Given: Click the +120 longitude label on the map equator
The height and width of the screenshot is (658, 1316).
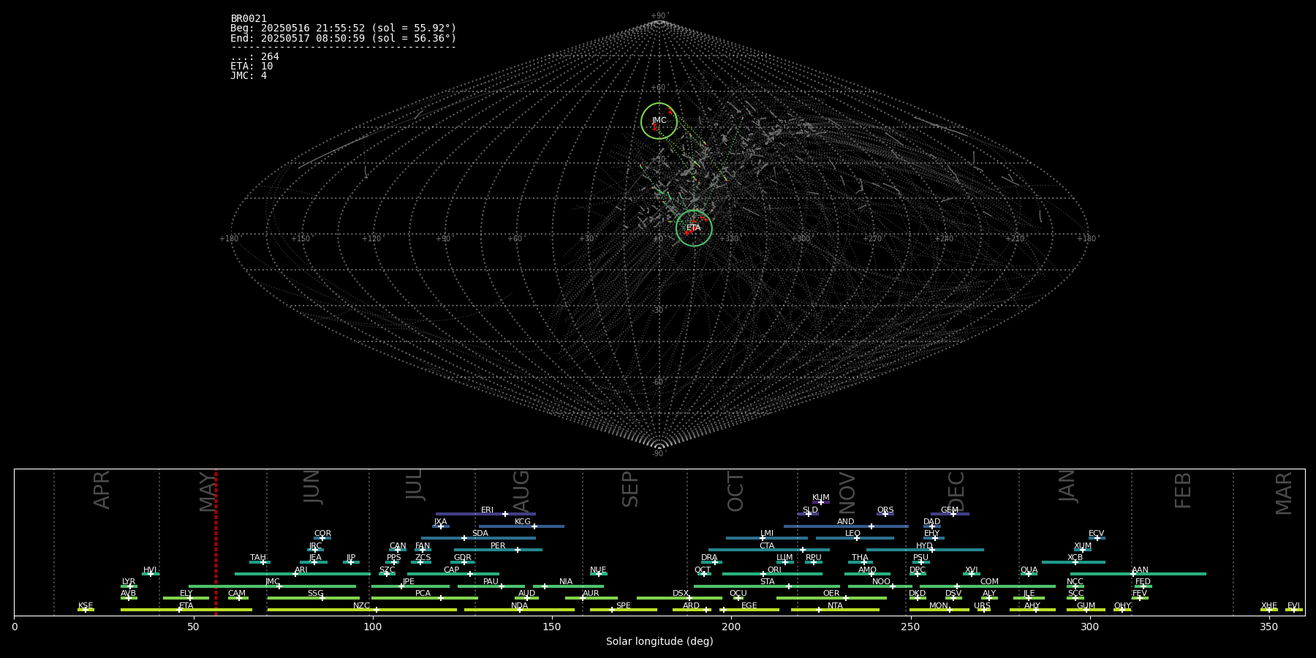Looking at the screenshot, I should [x=372, y=239].
